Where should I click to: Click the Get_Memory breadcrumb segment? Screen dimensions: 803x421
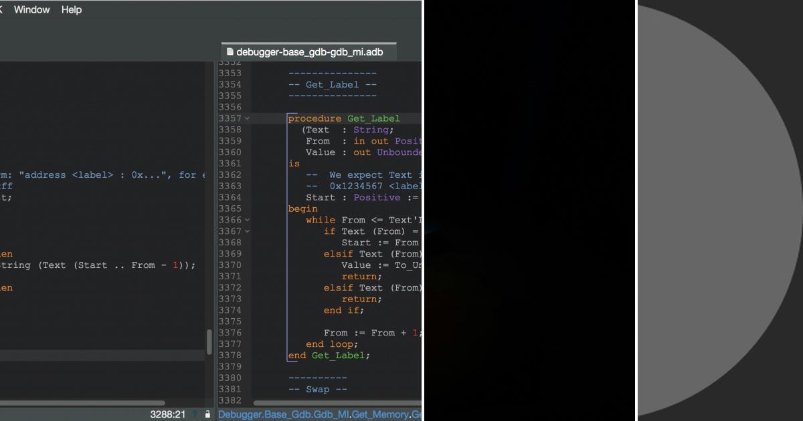click(379, 414)
